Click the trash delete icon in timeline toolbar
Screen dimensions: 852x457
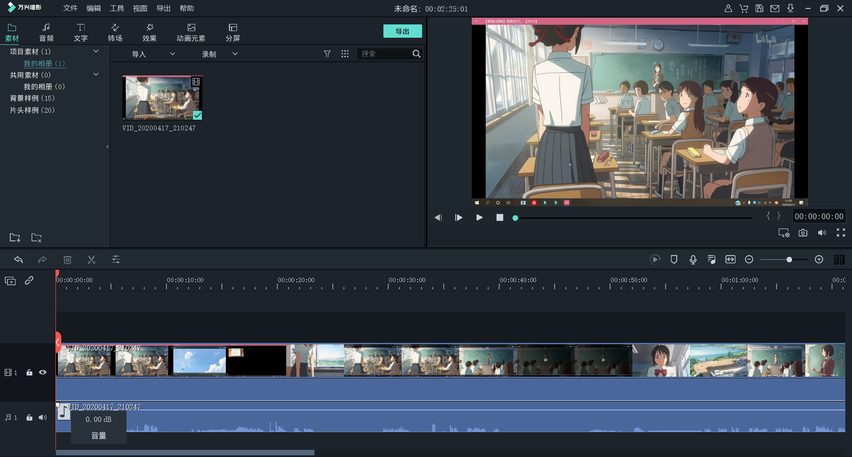pos(67,260)
